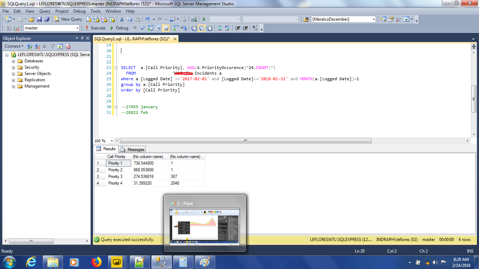
Task: Open Internet Explorer from the taskbar
Action: click(x=32, y=262)
